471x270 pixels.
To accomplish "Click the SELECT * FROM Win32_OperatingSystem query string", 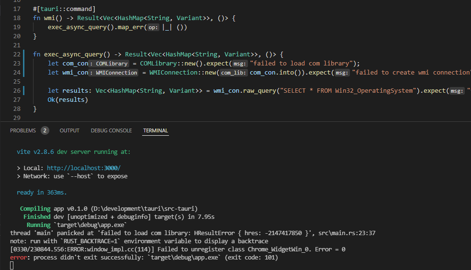I will (348, 91).
